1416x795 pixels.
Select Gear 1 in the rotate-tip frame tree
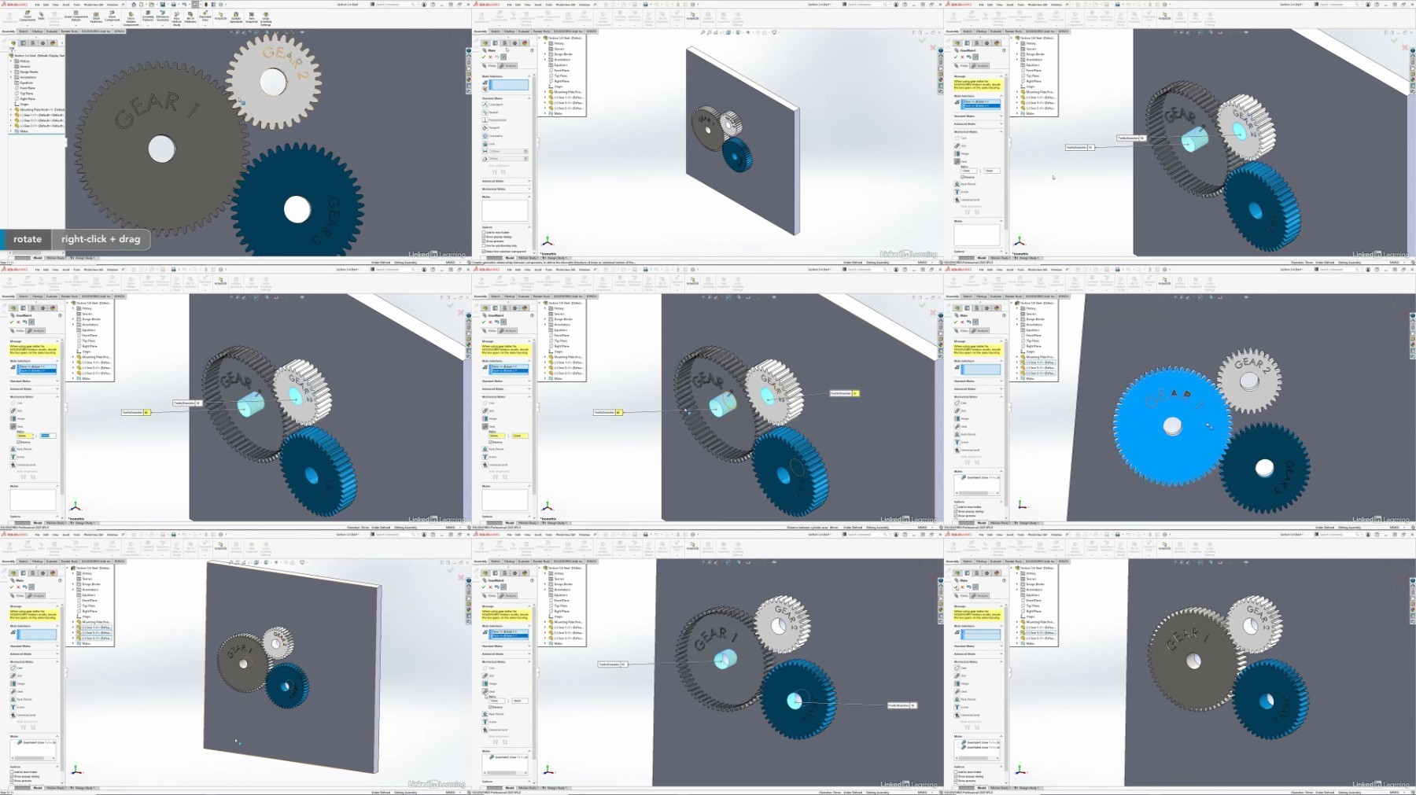[x=39, y=115]
